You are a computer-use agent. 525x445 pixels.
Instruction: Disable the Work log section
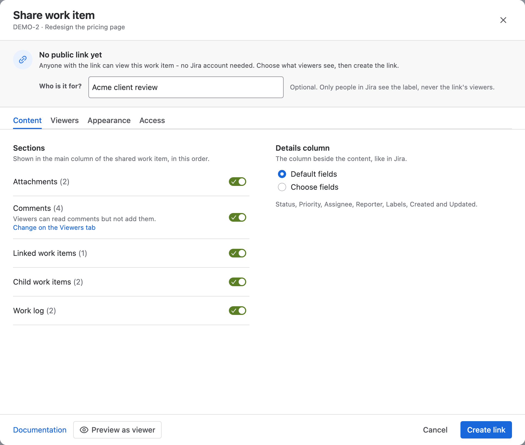tap(238, 311)
